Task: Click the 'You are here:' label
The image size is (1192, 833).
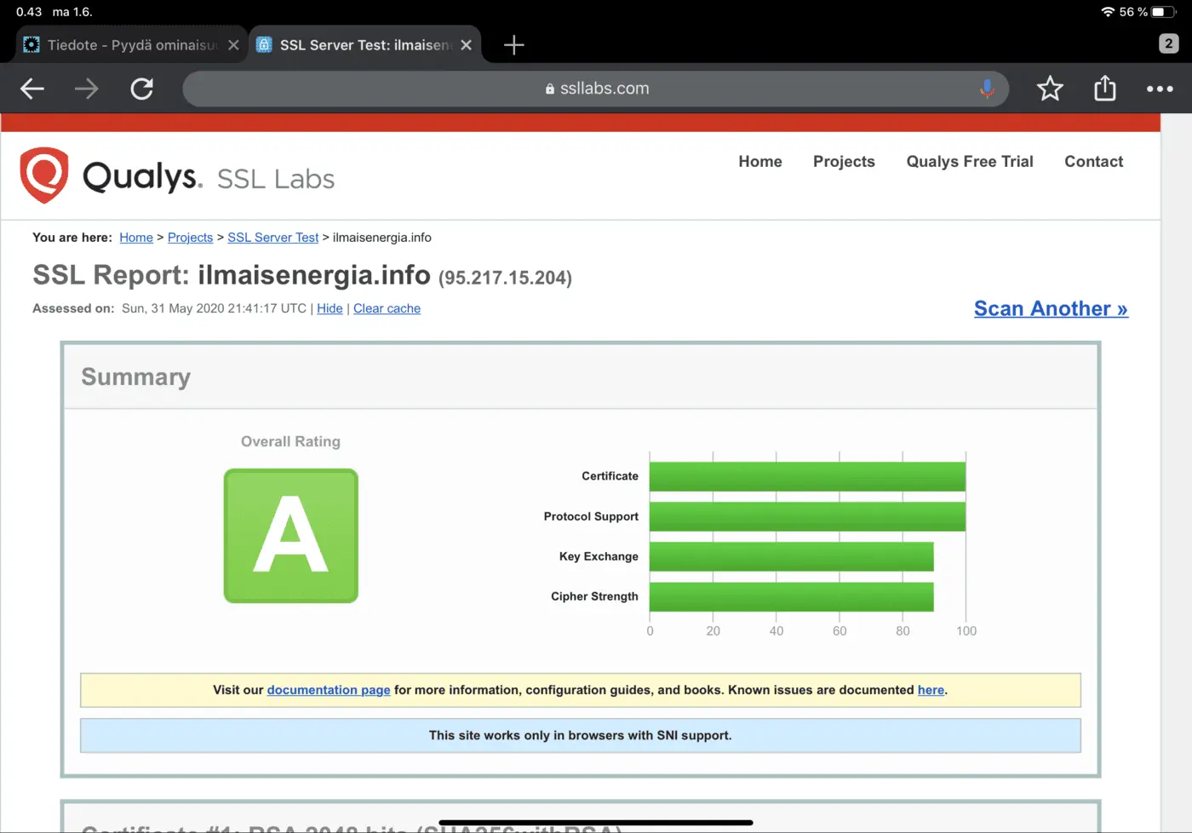Action: pyautogui.click(x=72, y=238)
